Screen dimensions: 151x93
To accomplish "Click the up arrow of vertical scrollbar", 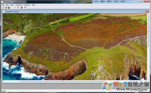I will point(148,14).
